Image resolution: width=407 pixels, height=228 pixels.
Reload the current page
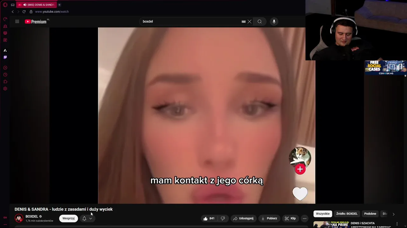point(24,12)
